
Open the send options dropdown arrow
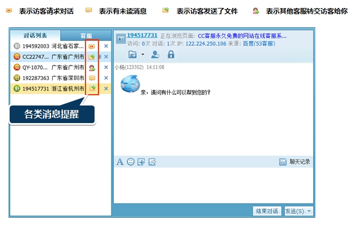[309, 211]
